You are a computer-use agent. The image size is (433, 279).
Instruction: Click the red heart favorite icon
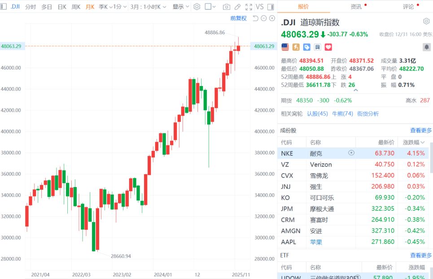[328, 47]
